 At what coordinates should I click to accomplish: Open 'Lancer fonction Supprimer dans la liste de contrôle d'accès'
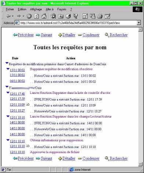70,93
